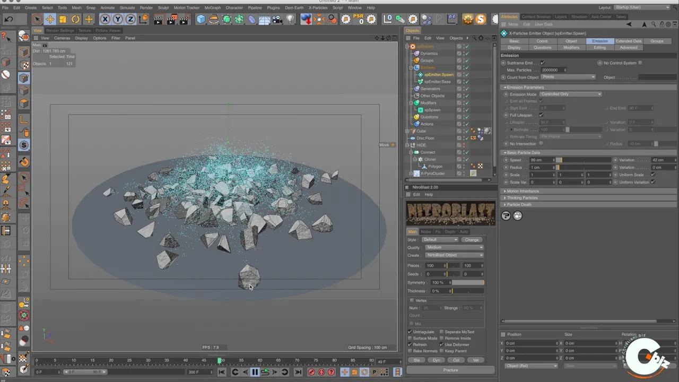Screen dimensions: 679x382
Task: Activate the Rotate tool
Action: pyautogui.click(x=75, y=20)
